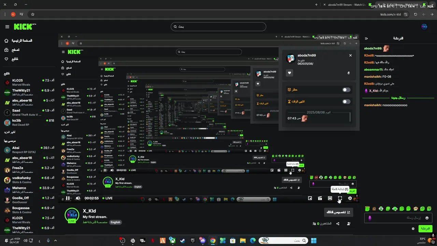437x246 pixels.
Task: Open the Kick hamburger menu
Action: tap(7, 27)
